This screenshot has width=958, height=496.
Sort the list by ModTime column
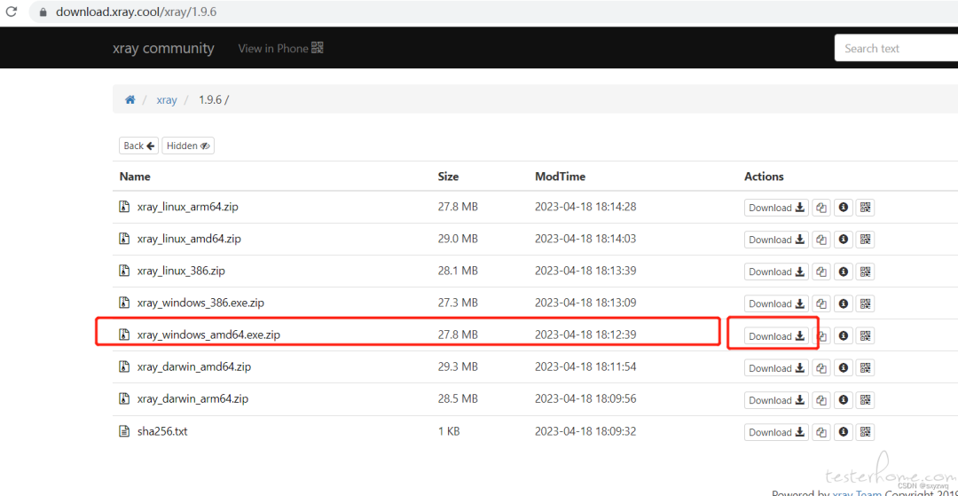(x=561, y=177)
